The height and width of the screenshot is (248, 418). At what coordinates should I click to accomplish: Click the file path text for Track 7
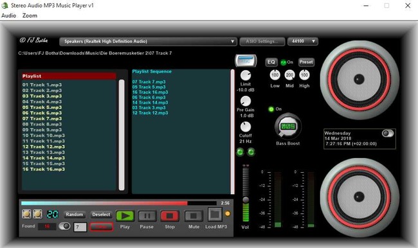[x=95, y=53]
